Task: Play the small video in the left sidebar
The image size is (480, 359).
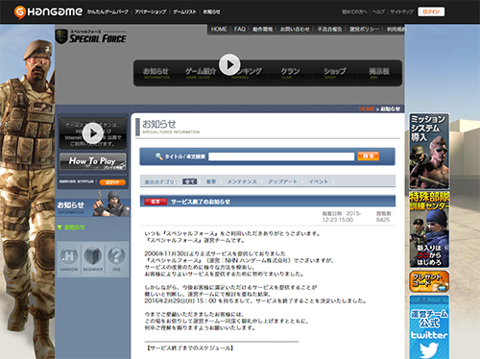Action: (93, 133)
